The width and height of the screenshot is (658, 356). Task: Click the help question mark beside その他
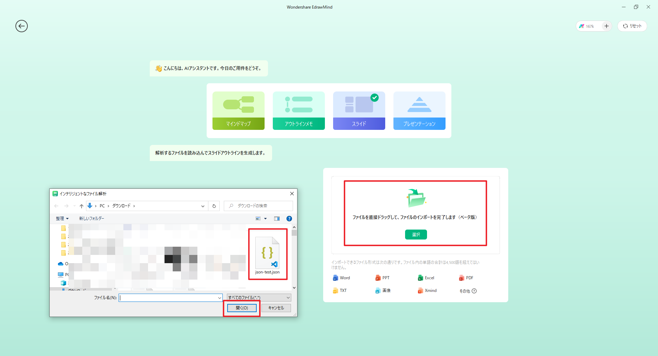(474, 291)
